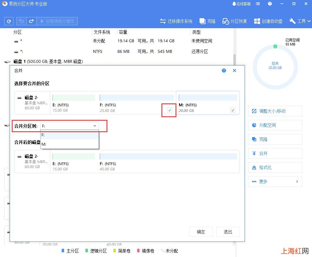Image resolution: width=312 pixels, height=257 pixels.
Task: Open the title bar list menu icon
Action: [258, 4]
